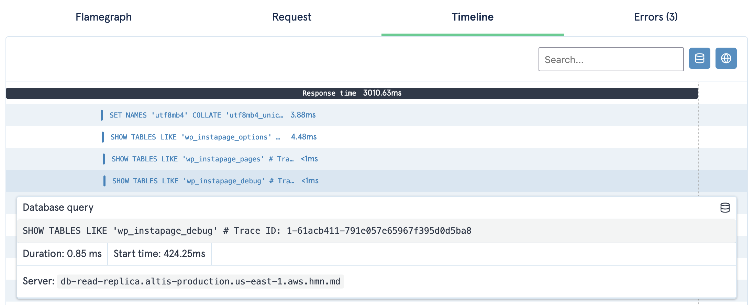Toggle database queries filter icon

click(x=700, y=58)
